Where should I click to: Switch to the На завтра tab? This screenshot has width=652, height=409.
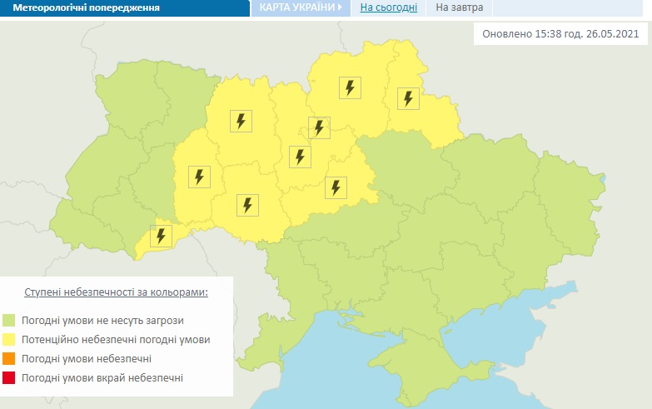coord(460,7)
